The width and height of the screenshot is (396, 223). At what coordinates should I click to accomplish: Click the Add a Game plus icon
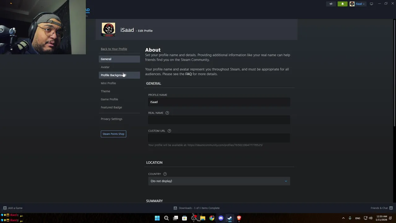pyautogui.click(x=5, y=208)
